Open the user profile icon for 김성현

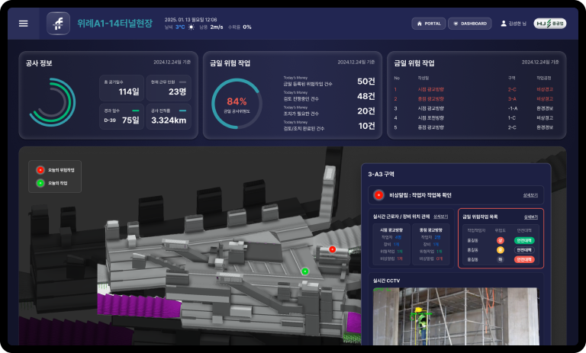(x=504, y=24)
